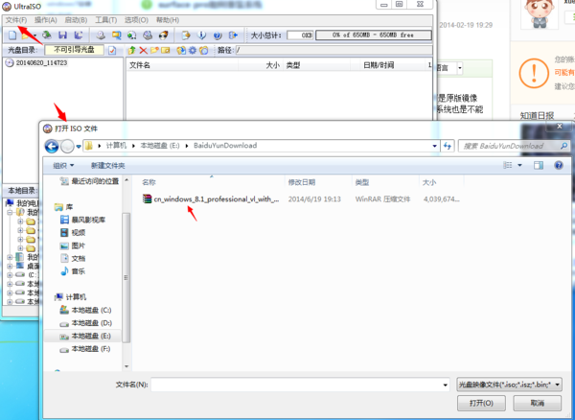Viewport: 575px width, 420px height.
Task: Open the 光盘映像文件 file type dropdown
Action: 510,385
